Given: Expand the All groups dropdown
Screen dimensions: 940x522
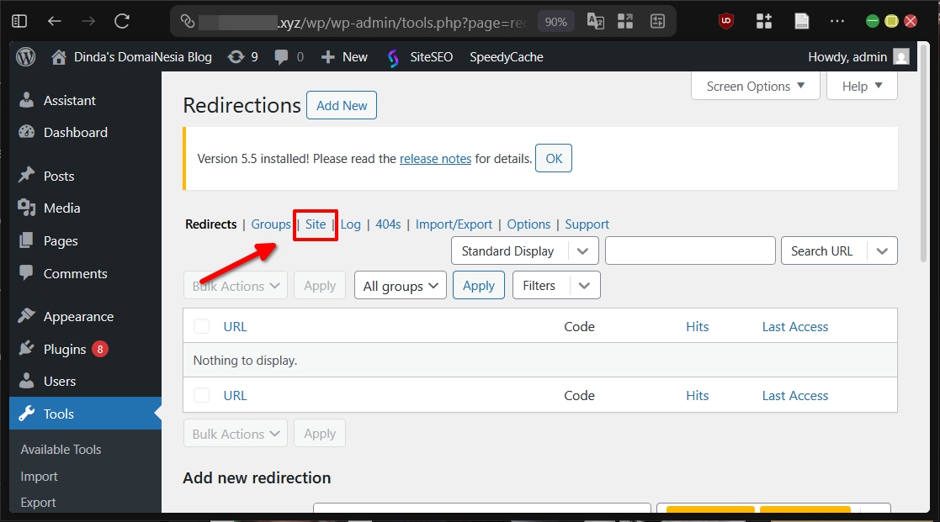Looking at the screenshot, I should [x=400, y=285].
